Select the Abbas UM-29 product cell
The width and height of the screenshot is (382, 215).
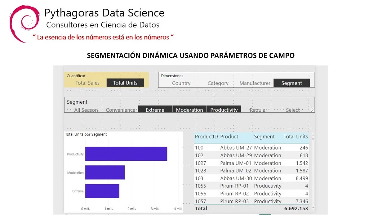236,155
